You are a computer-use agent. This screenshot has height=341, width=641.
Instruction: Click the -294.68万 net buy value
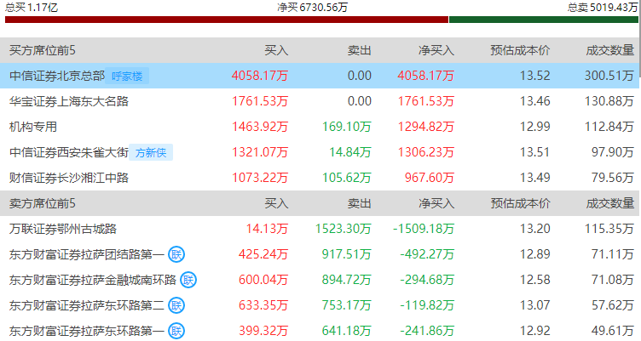pos(427,280)
